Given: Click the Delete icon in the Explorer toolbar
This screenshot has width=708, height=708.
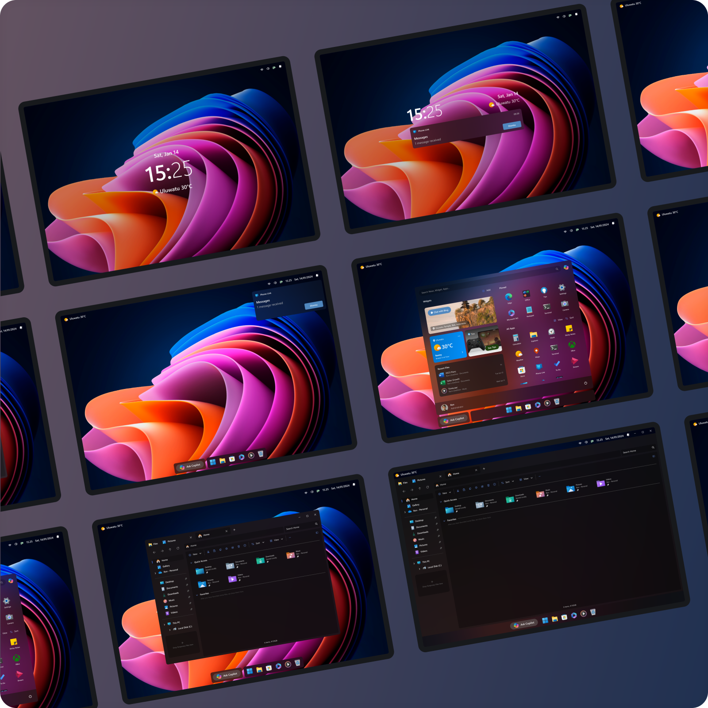Looking at the screenshot, I should point(488,485).
